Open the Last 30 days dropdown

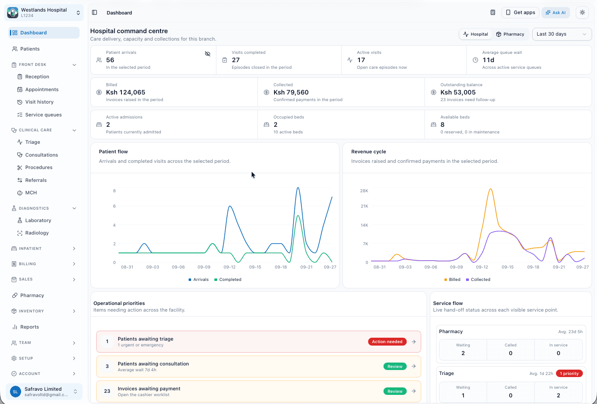tap(562, 34)
